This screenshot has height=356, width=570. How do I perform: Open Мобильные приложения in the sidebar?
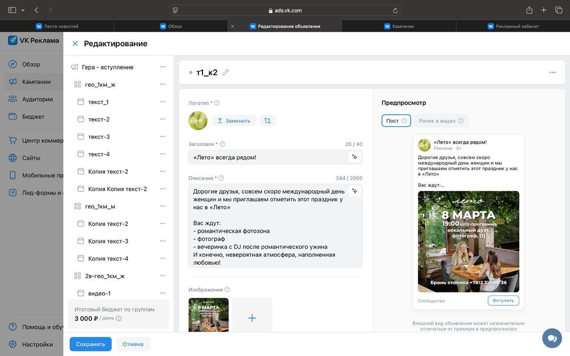click(36, 175)
